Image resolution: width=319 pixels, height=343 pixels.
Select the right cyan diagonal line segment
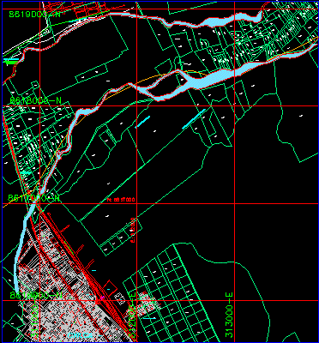194,119
